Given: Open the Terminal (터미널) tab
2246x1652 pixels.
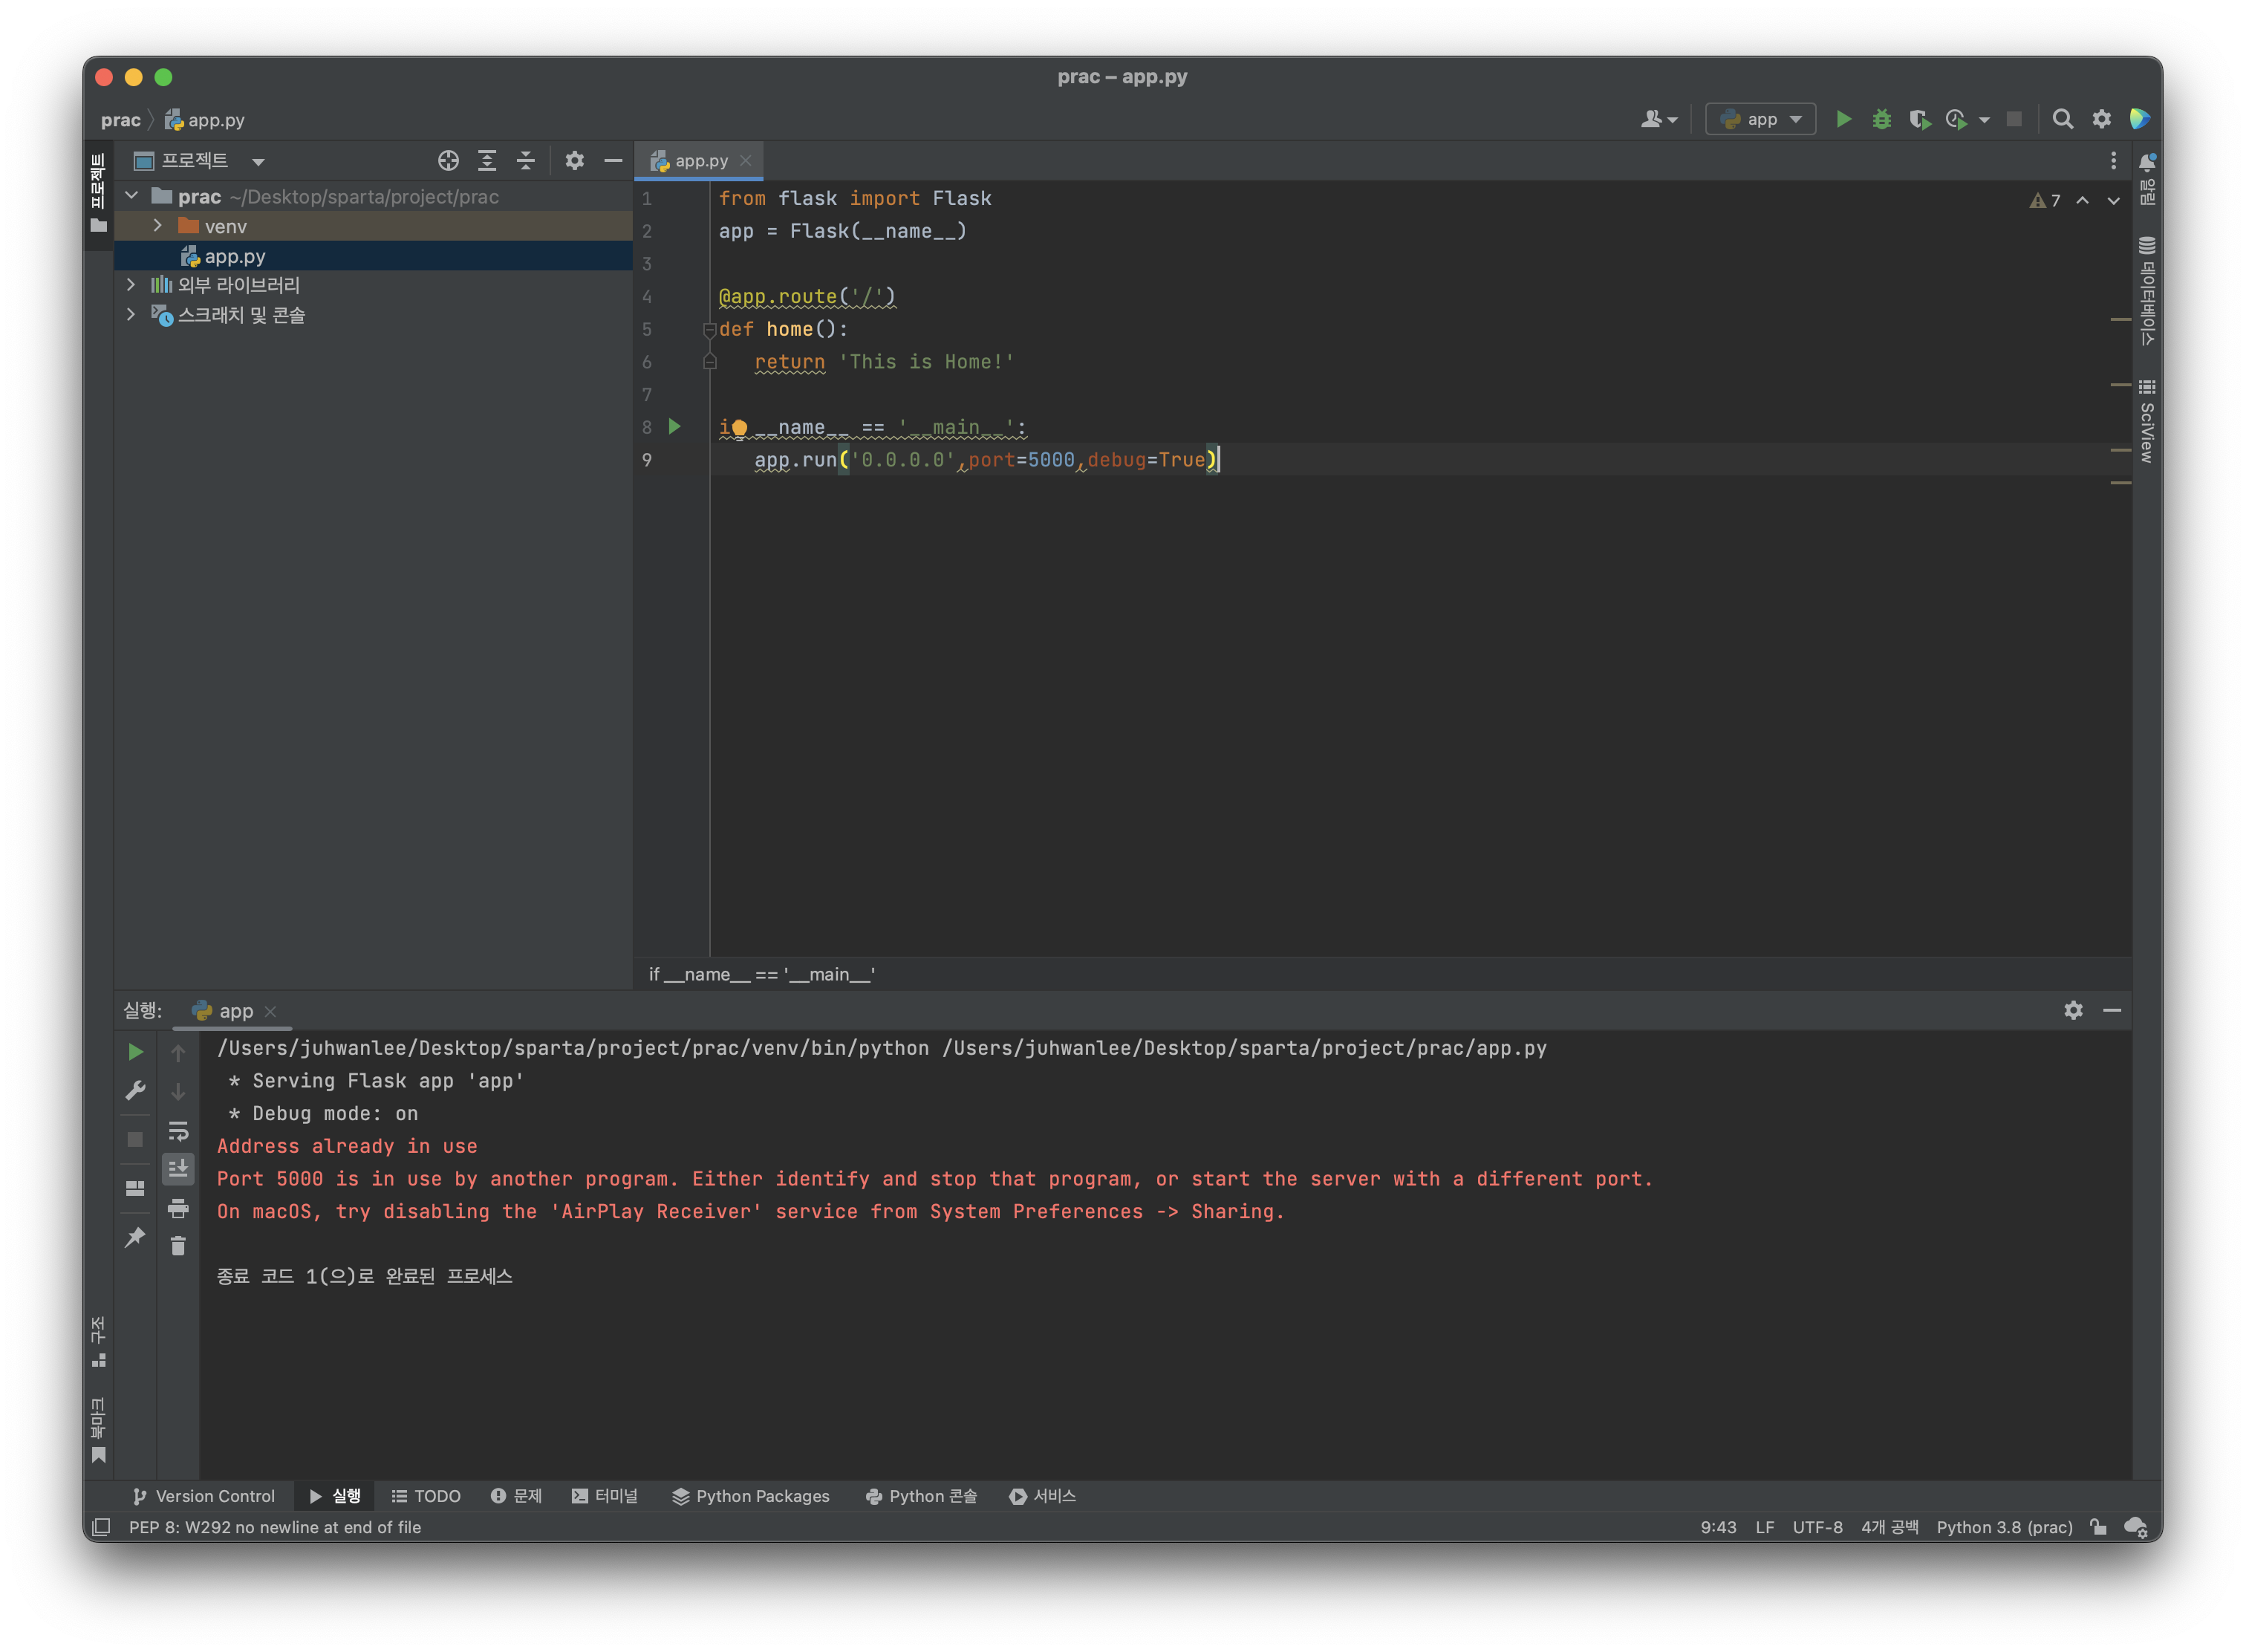Looking at the screenshot, I should click(x=604, y=1496).
